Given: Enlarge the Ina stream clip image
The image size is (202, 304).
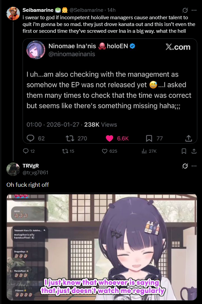Looking at the screenshot, I should click(102, 247).
